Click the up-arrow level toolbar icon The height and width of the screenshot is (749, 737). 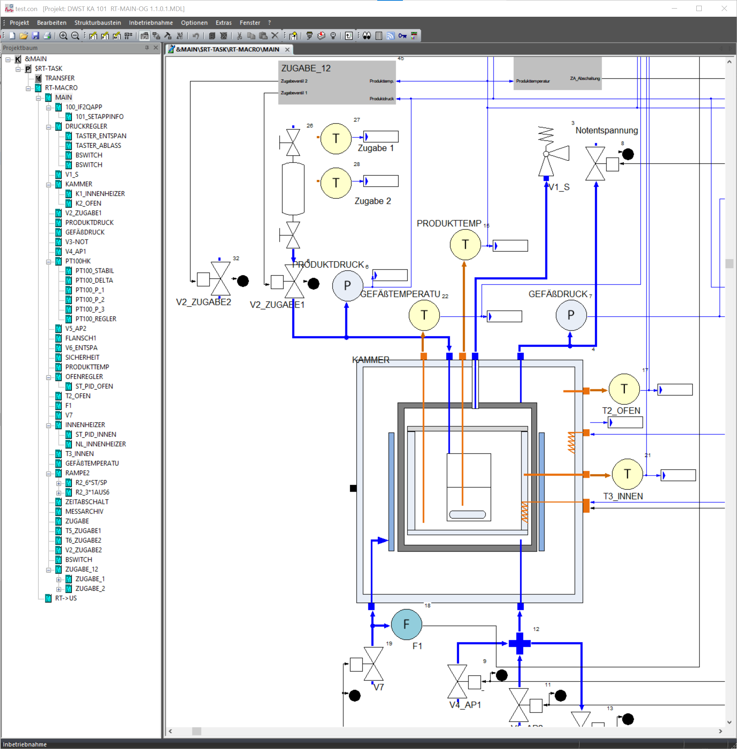(x=349, y=36)
